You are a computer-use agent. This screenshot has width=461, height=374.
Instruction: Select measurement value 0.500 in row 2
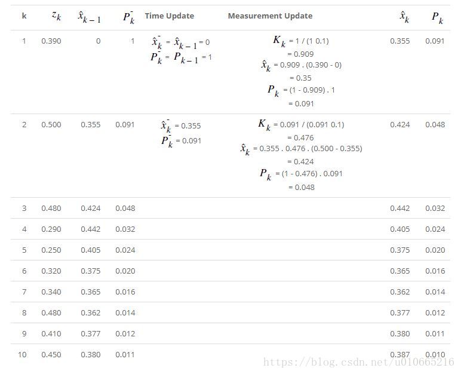coord(51,125)
